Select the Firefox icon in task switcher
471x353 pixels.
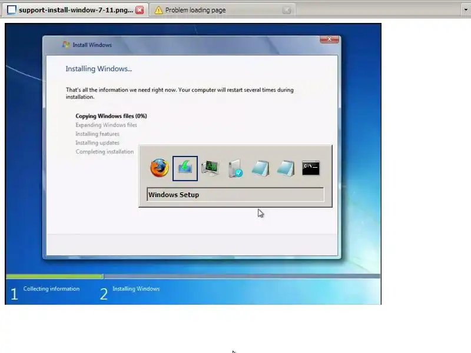[160, 168]
